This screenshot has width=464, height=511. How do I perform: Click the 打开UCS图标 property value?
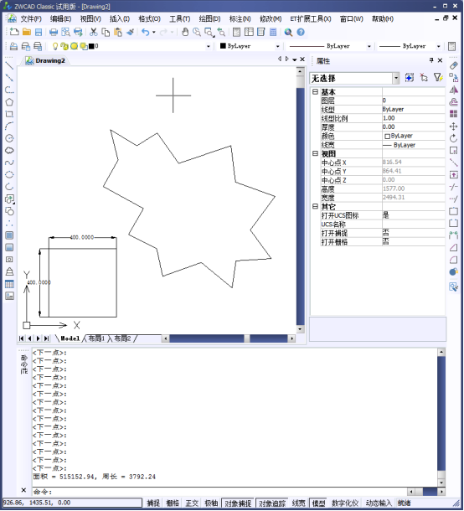[413, 215]
